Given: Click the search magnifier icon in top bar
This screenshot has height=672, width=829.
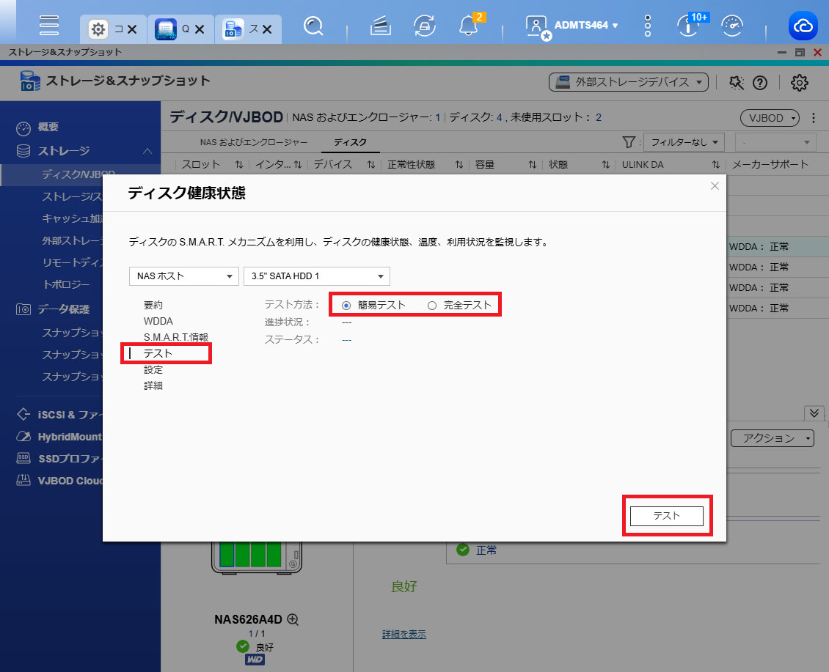Looking at the screenshot, I should pos(314,26).
